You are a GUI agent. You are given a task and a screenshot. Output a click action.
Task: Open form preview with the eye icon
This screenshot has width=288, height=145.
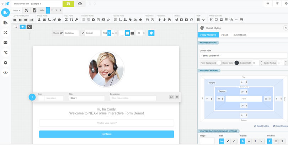click(x=80, y=4)
